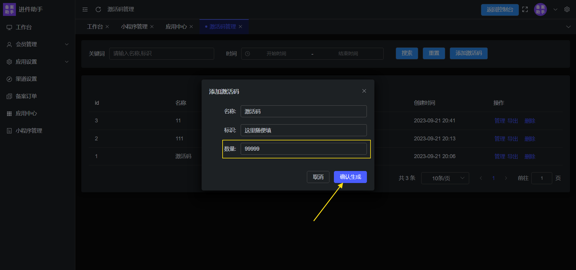The width and height of the screenshot is (576, 270).
Task: Toggle fullscreen mode icon
Action: (x=525, y=10)
